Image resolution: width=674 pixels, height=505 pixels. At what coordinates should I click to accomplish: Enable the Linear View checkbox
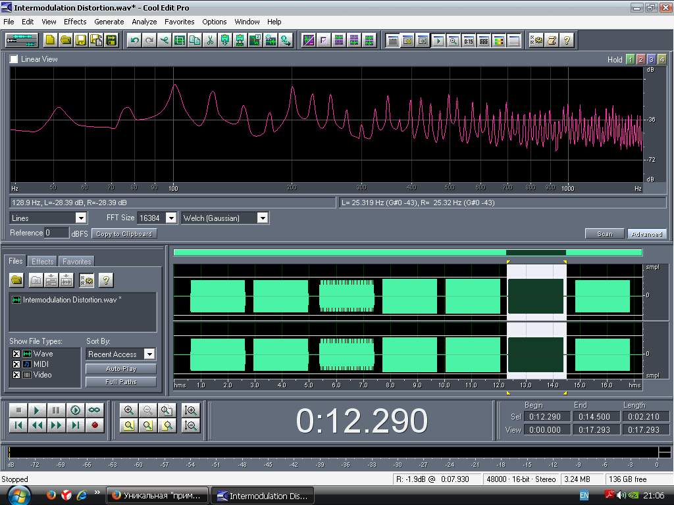(x=14, y=59)
